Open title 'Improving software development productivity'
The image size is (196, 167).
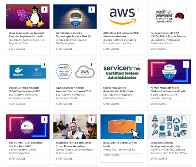pyautogui.click(x=165, y=145)
